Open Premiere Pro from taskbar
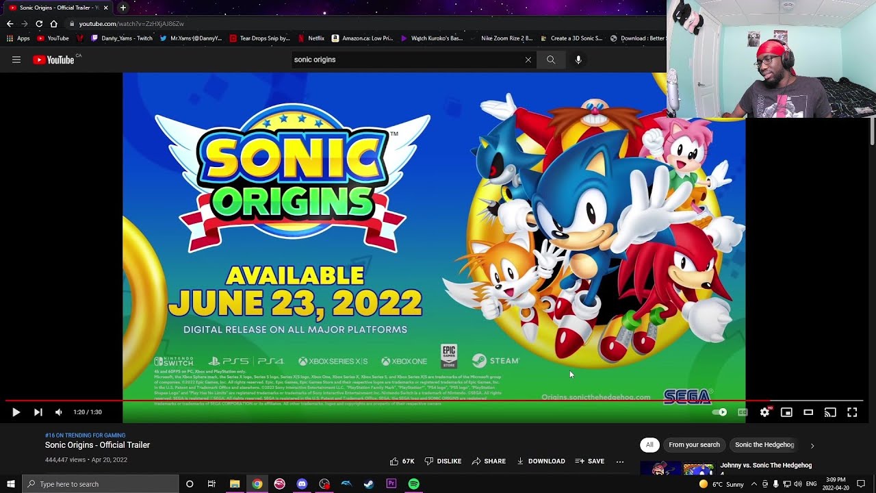The image size is (876, 493). 391,484
